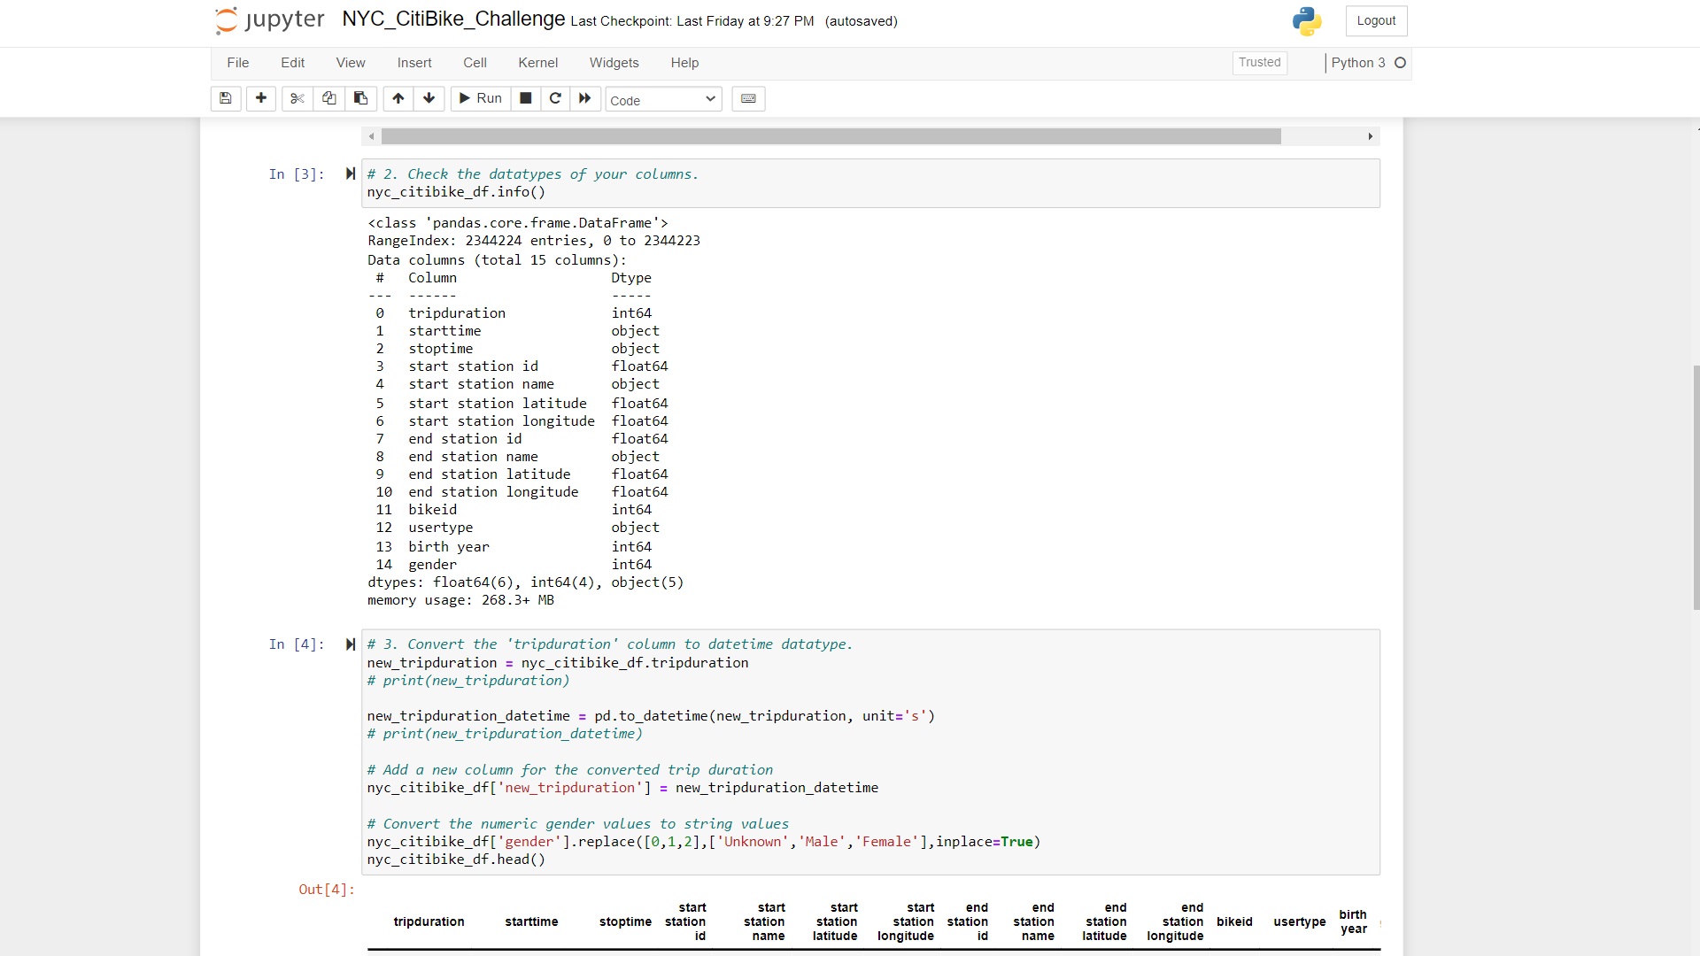Paste cells below using the toolbar icon
Screen dimensions: 1700x956
[360, 98]
